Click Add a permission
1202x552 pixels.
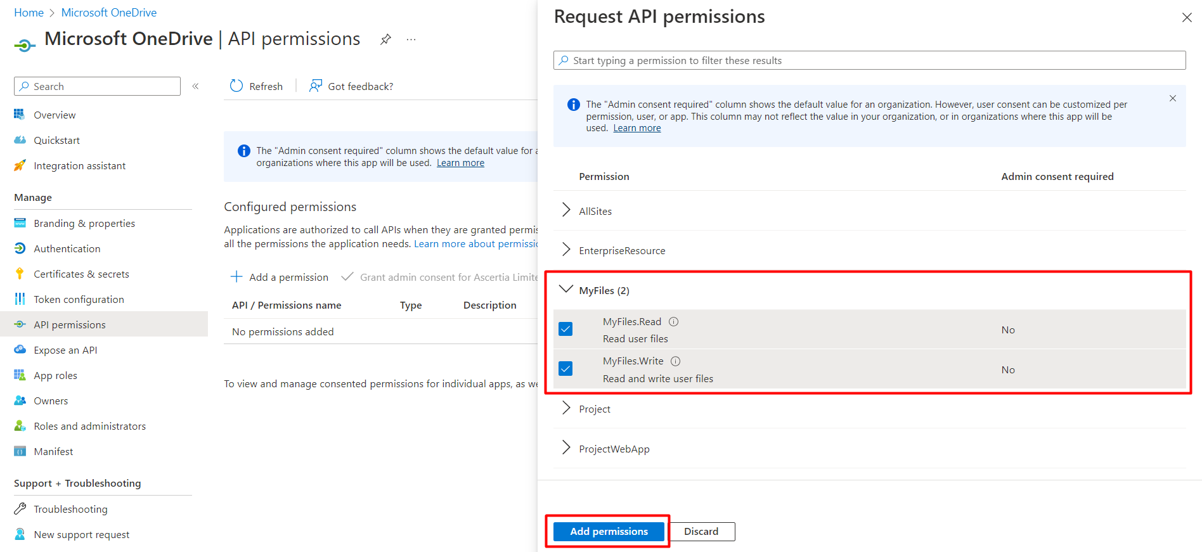point(280,277)
